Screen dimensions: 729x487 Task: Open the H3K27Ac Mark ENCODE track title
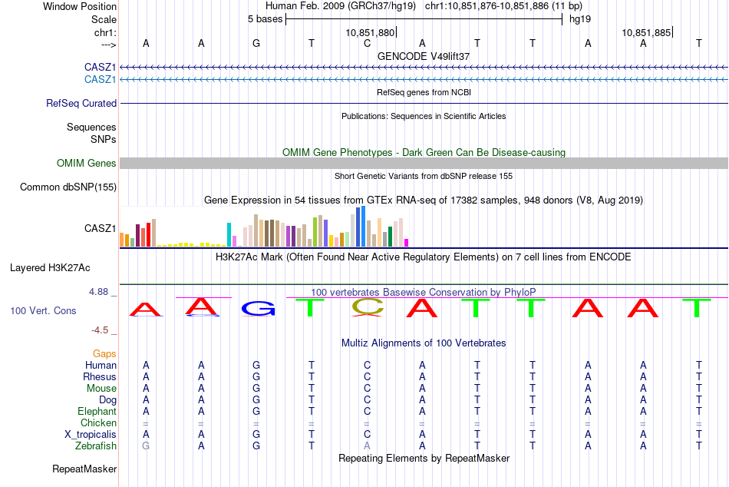[424, 257]
